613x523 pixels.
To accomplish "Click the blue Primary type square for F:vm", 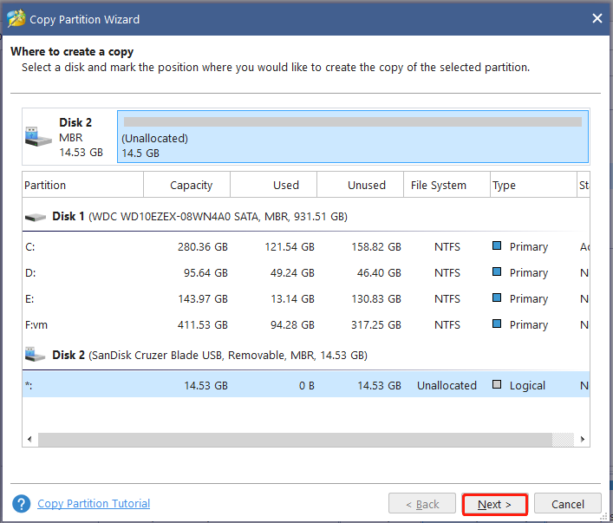I will tap(497, 324).
